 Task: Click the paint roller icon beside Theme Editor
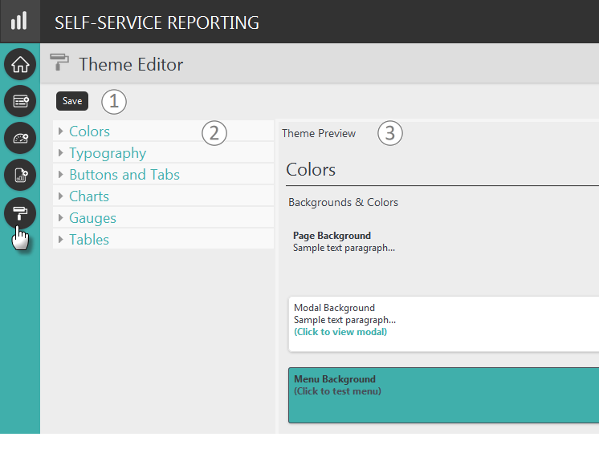59,63
